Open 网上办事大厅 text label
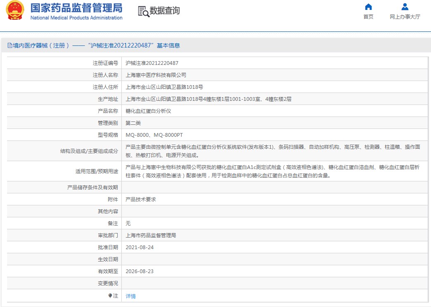 tap(405, 17)
